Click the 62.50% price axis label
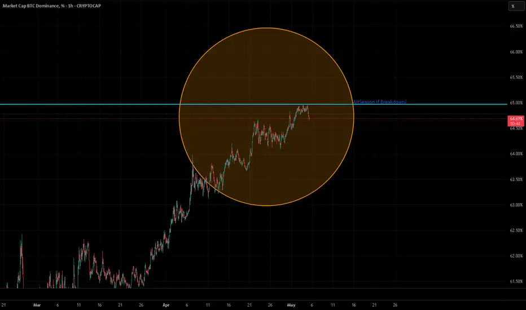This screenshot has width=526, height=310. pyautogui.click(x=516, y=231)
